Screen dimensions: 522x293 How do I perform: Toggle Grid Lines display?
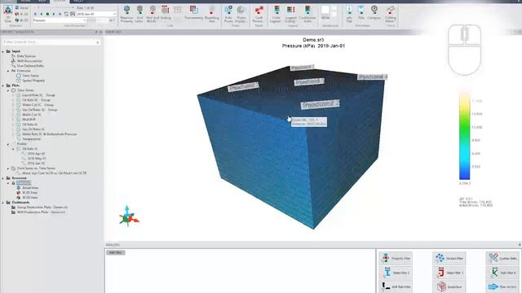[x=139, y=14]
